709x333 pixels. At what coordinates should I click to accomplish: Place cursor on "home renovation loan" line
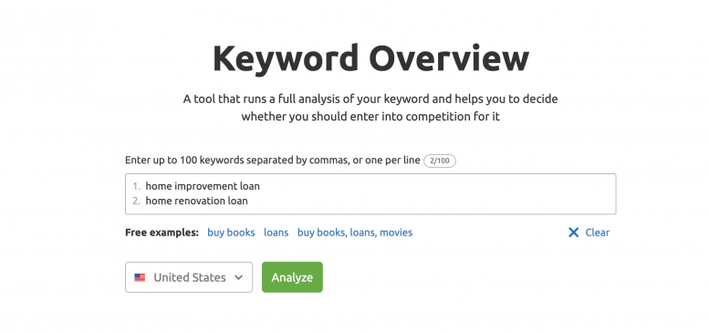tap(197, 201)
